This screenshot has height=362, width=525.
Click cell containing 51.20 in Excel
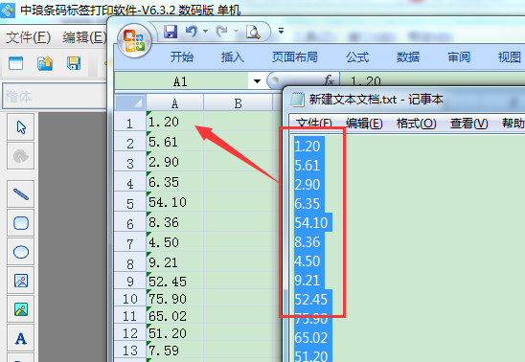pos(174,333)
